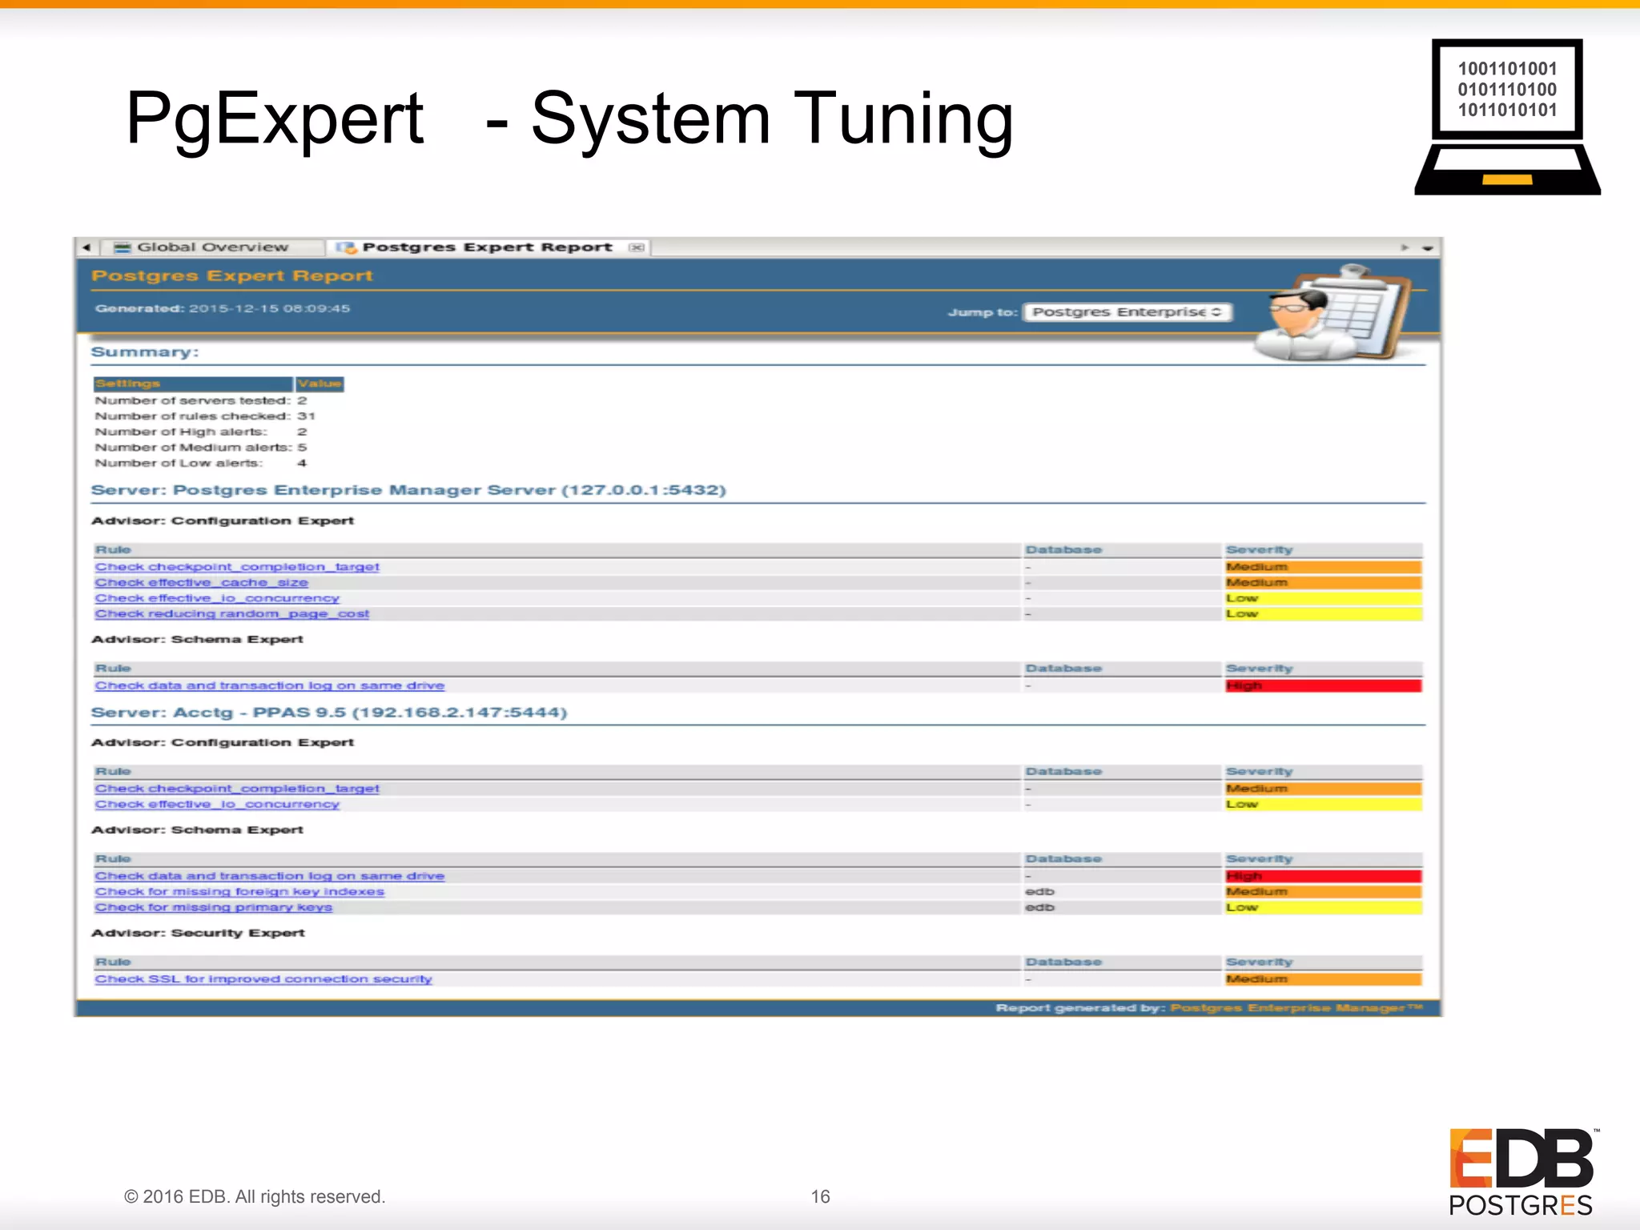Open the tab list dropdown arrow
The height and width of the screenshot is (1230, 1640).
(x=1427, y=248)
